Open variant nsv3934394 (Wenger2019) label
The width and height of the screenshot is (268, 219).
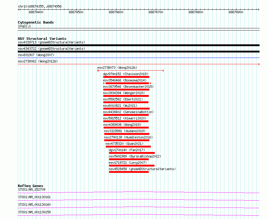124,93
